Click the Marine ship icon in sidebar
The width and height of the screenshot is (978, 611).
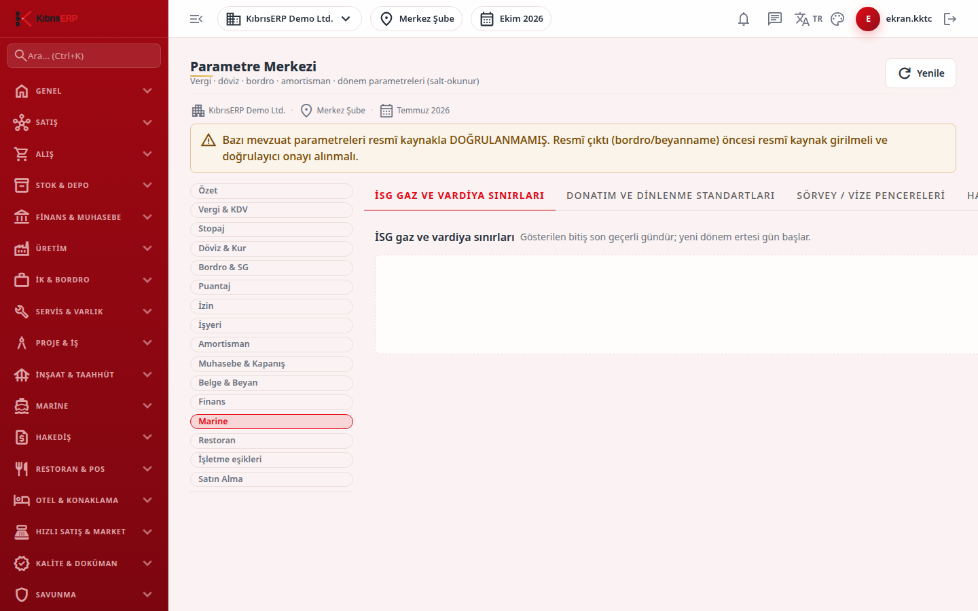22,406
